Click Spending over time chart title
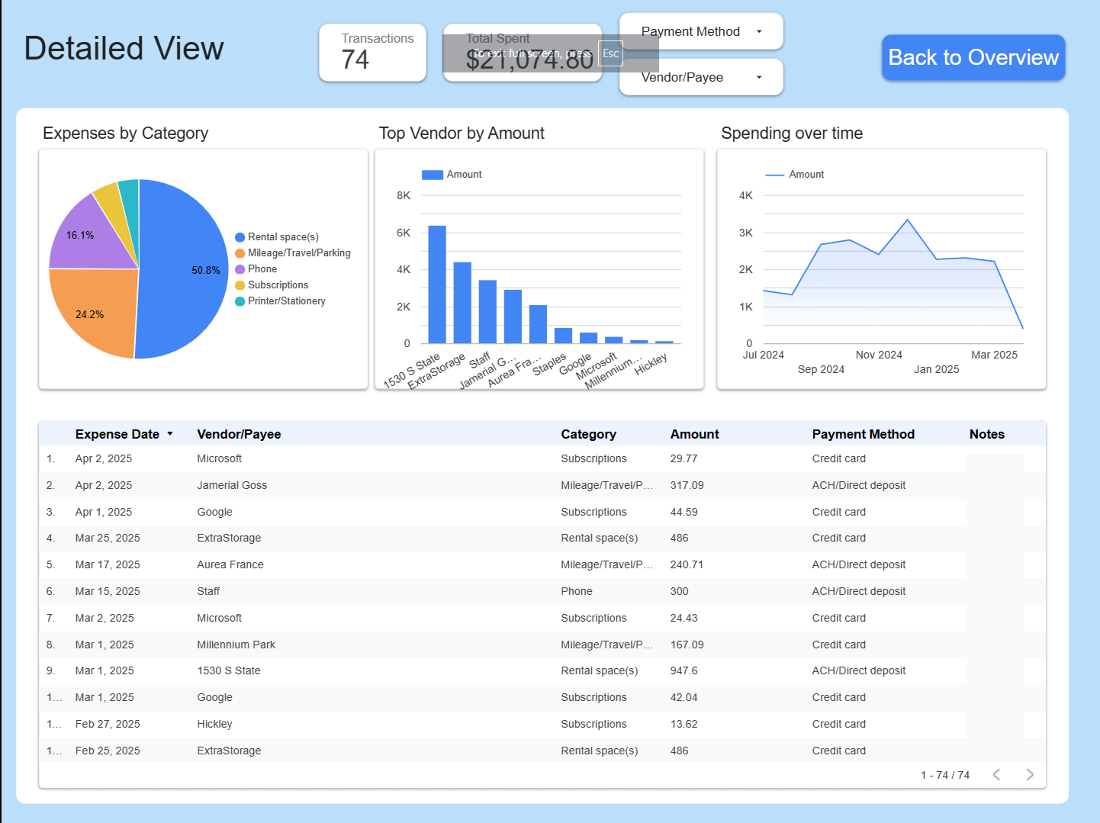Image resolution: width=1100 pixels, height=823 pixels. tap(792, 133)
